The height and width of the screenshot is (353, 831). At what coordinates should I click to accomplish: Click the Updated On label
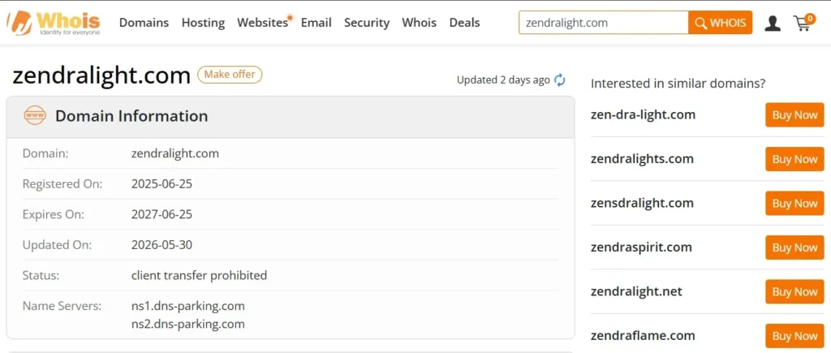click(x=58, y=245)
